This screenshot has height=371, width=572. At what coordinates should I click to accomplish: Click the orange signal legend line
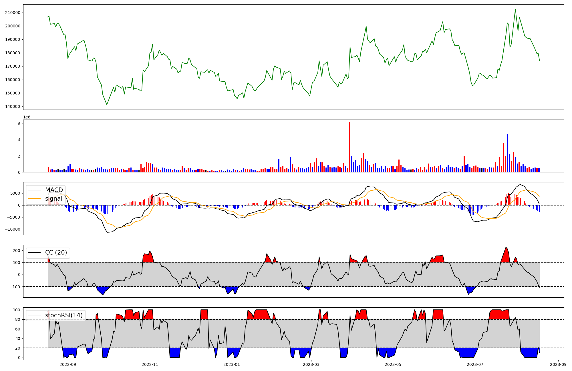click(x=35, y=199)
